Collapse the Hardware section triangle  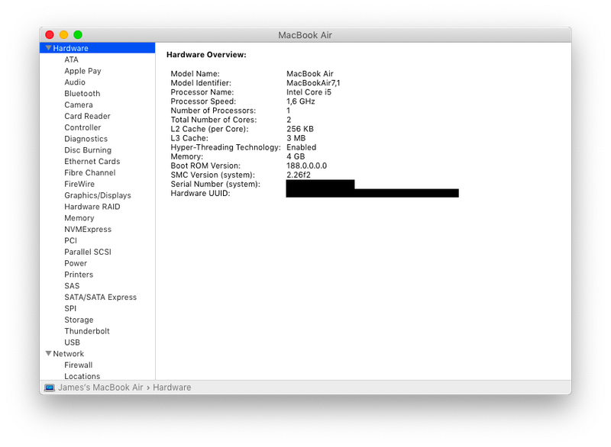point(48,48)
